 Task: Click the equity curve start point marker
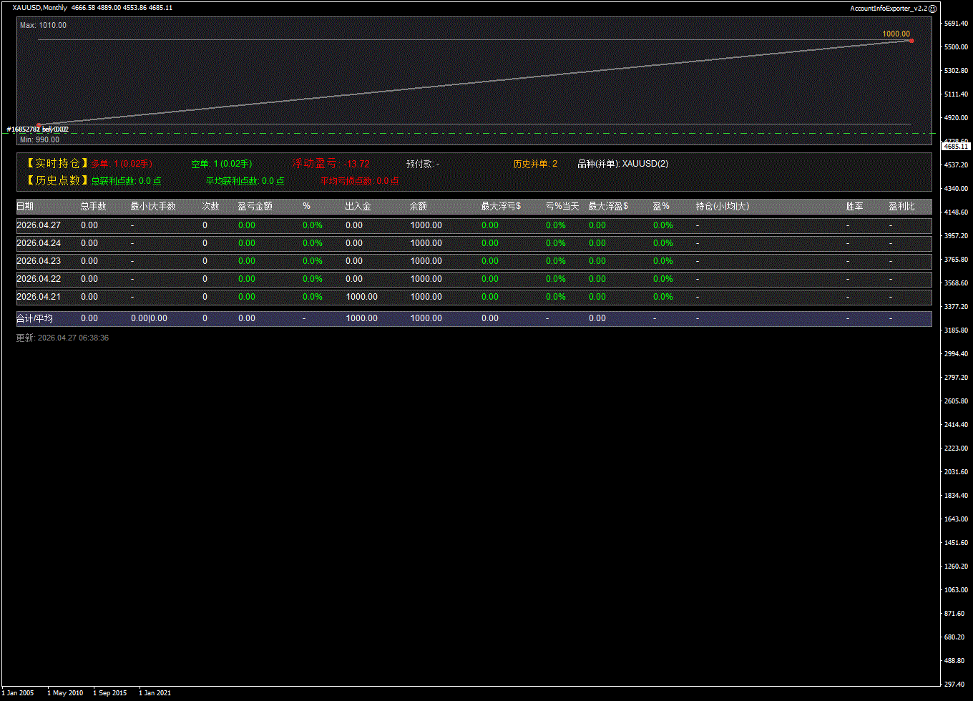coord(39,124)
